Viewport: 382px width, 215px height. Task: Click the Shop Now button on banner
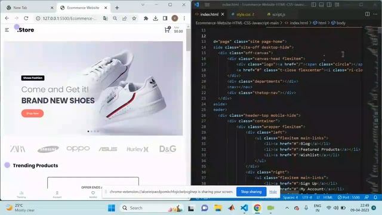click(32, 113)
